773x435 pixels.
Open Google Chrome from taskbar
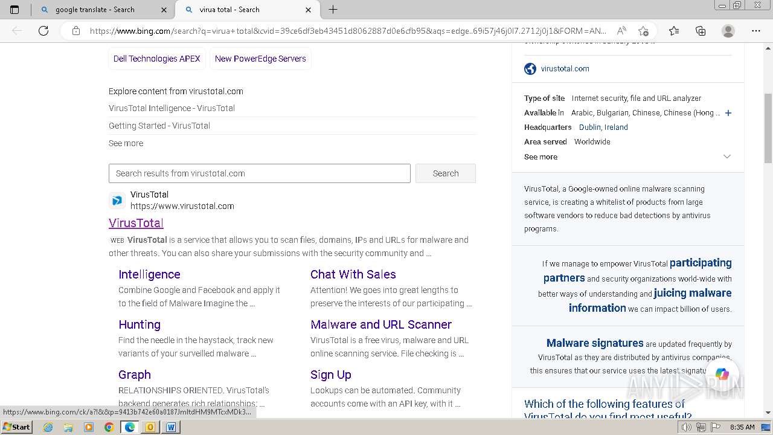click(x=109, y=427)
